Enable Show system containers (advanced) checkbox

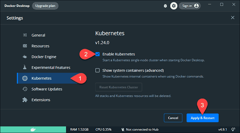[x=97, y=70]
